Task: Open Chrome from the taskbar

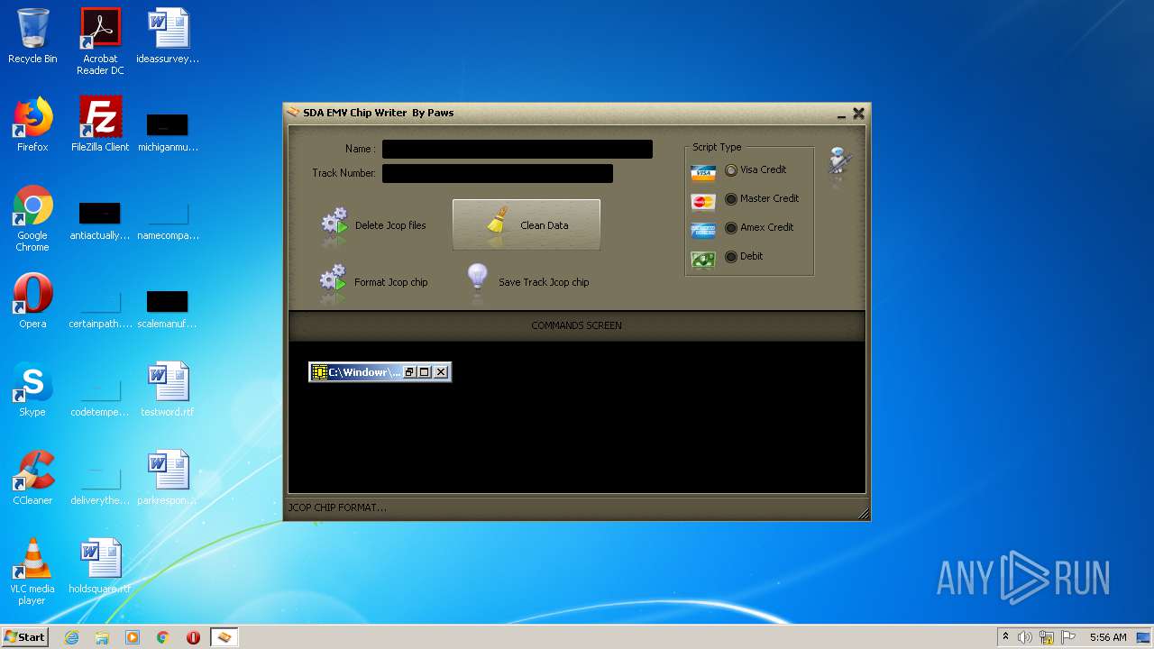Action: 163,637
